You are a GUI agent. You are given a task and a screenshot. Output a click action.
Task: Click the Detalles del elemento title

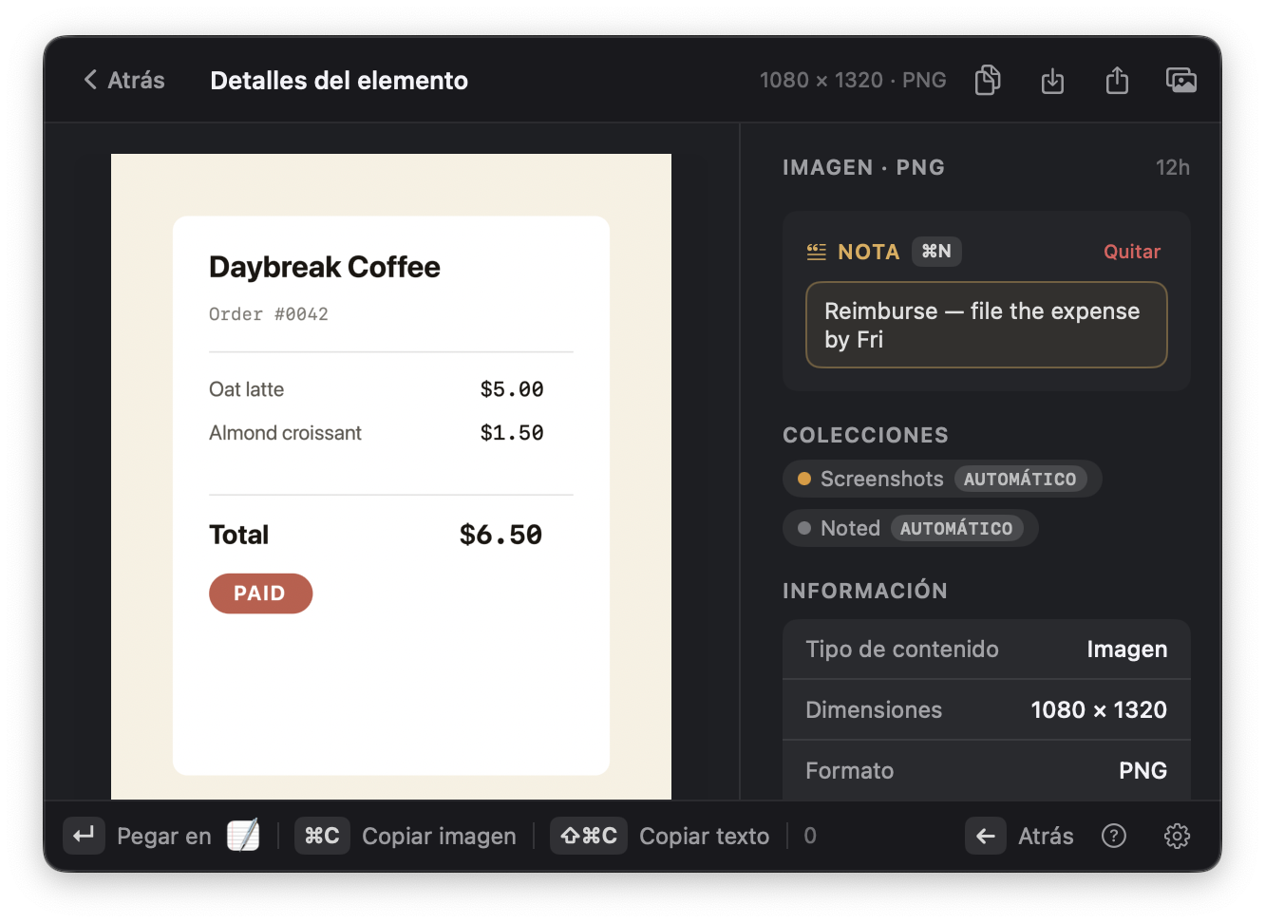[x=339, y=81]
